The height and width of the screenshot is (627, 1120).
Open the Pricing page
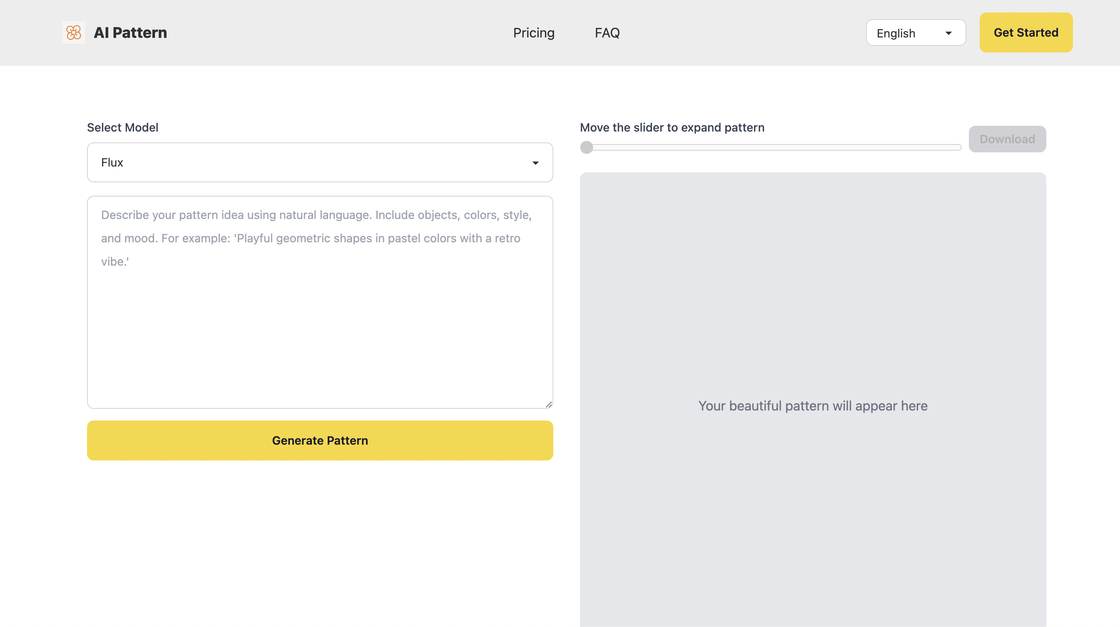[x=533, y=32]
